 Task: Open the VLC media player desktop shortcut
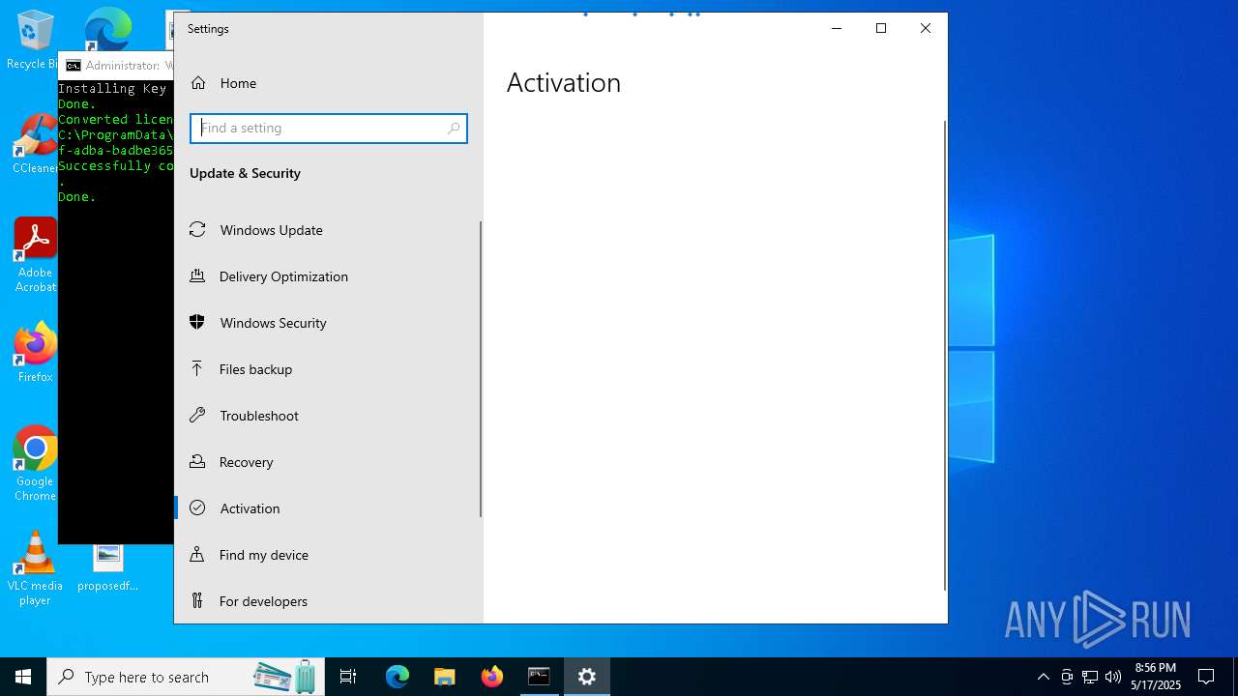click(x=35, y=568)
